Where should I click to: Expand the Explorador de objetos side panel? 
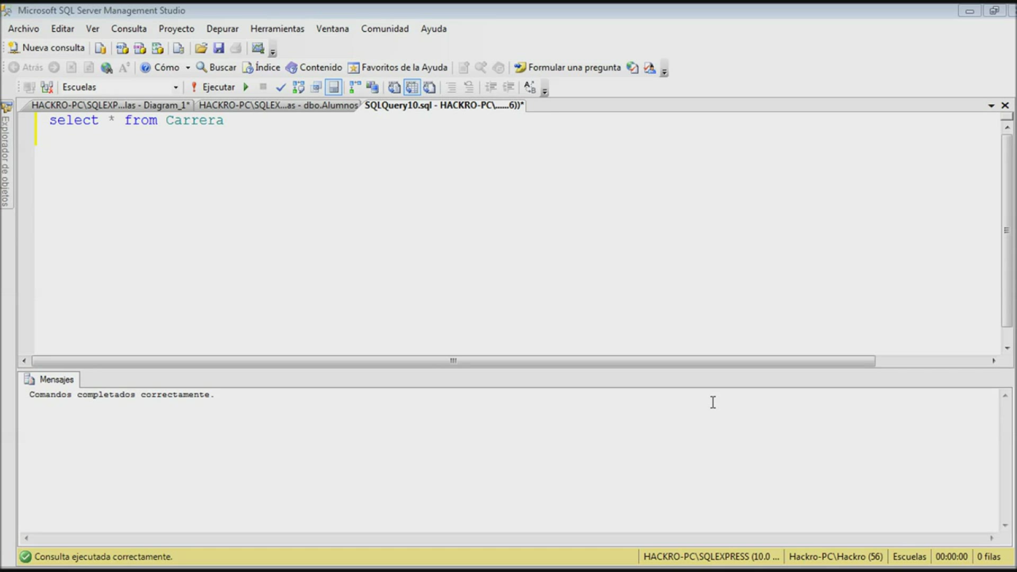pyautogui.click(x=6, y=155)
